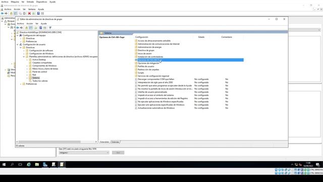Viewport: 323px width, 182px height.
Task: Open the WMI filter combo box below
Action: tap(84, 153)
